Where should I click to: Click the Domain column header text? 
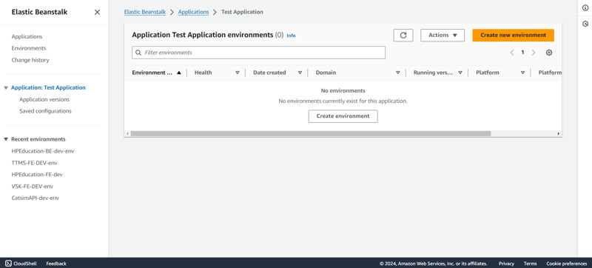(x=326, y=73)
